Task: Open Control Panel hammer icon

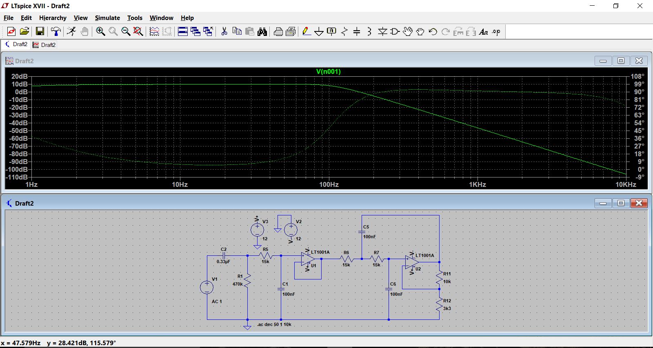Action: coord(56,31)
